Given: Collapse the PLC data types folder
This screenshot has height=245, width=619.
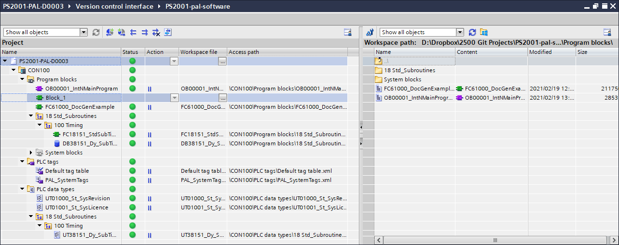Looking at the screenshot, I should pyautogui.click(x=22, y=189).
